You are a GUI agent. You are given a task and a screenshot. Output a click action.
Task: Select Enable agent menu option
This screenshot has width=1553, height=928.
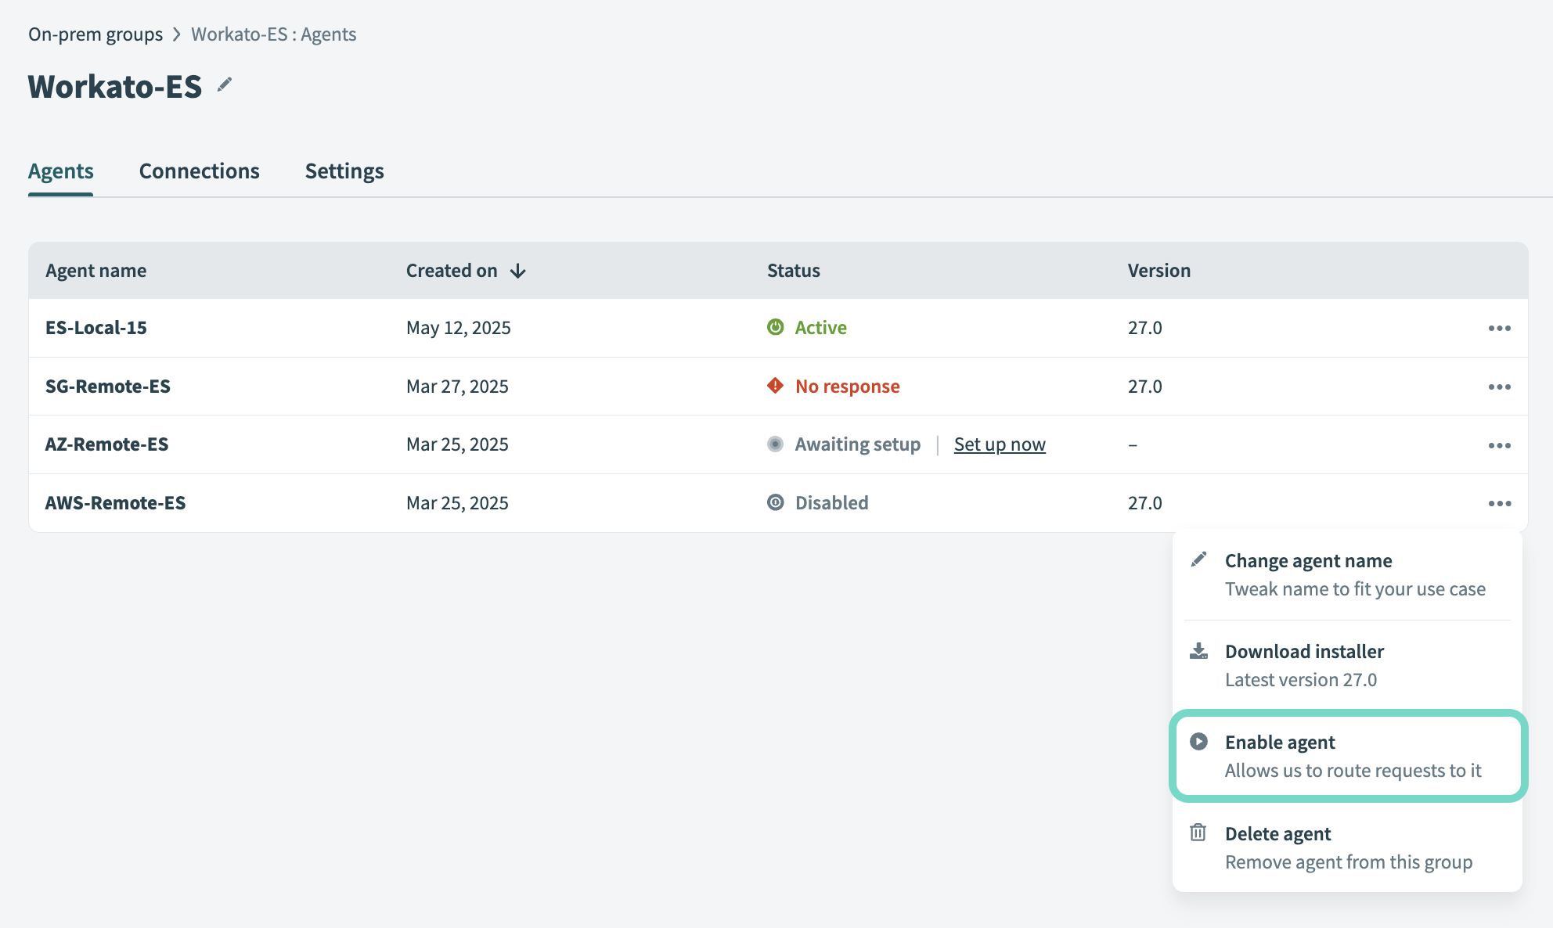(1348, 756)
